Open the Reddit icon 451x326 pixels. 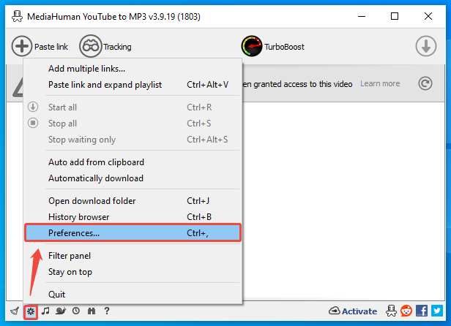tap(406, 311)
